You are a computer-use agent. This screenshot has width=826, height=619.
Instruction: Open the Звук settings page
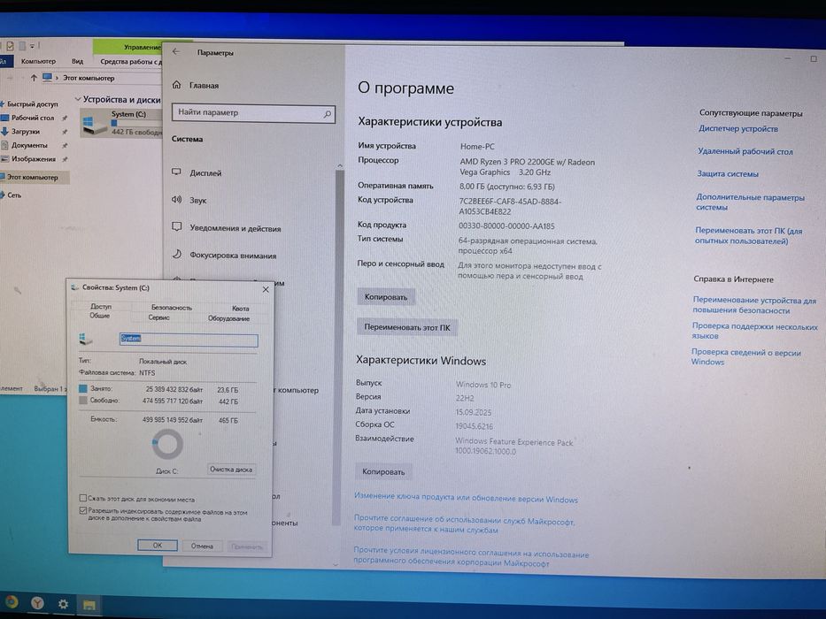point(189,200)
